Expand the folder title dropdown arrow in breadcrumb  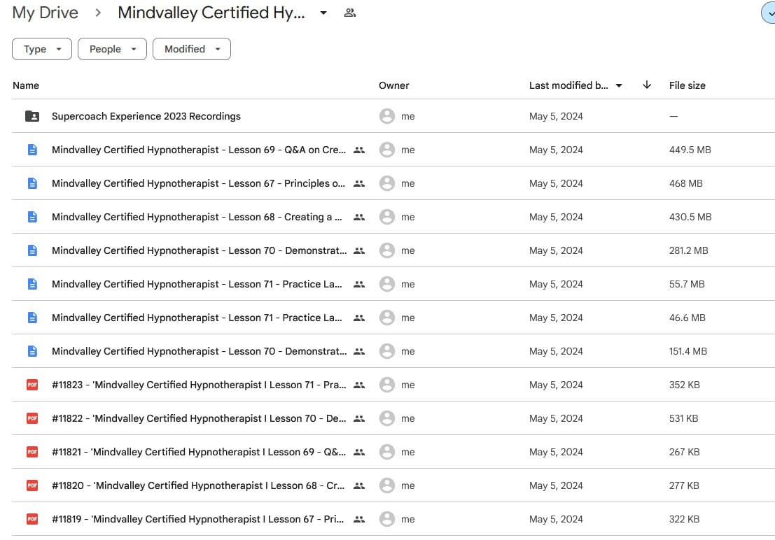coord(323,13)
